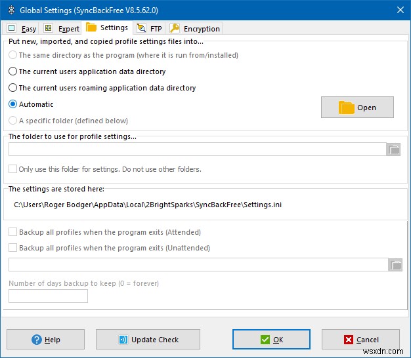Screen dimensions: 411x358
Task: Switch to the Easy tab
Action: pyautogui.click(x=22, y=29)
